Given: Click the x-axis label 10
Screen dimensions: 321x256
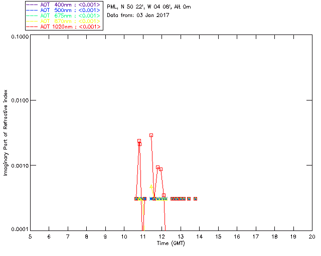Looking at the screenshot, I should pyautogui.click(x=124, y=236).
